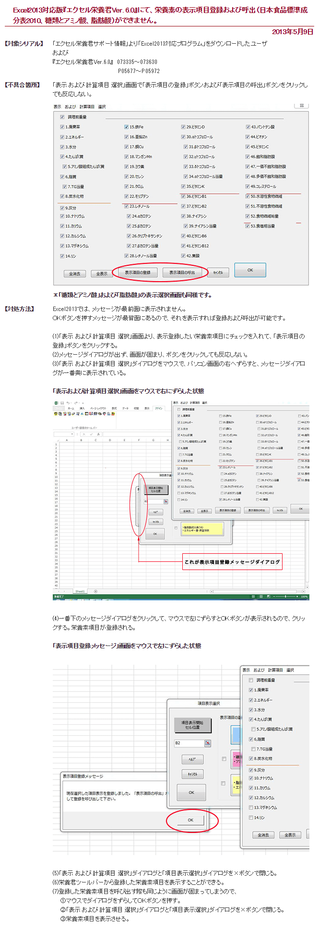Open the データ ribbon tab in Excel
The image size is (319, 931).
125,409
